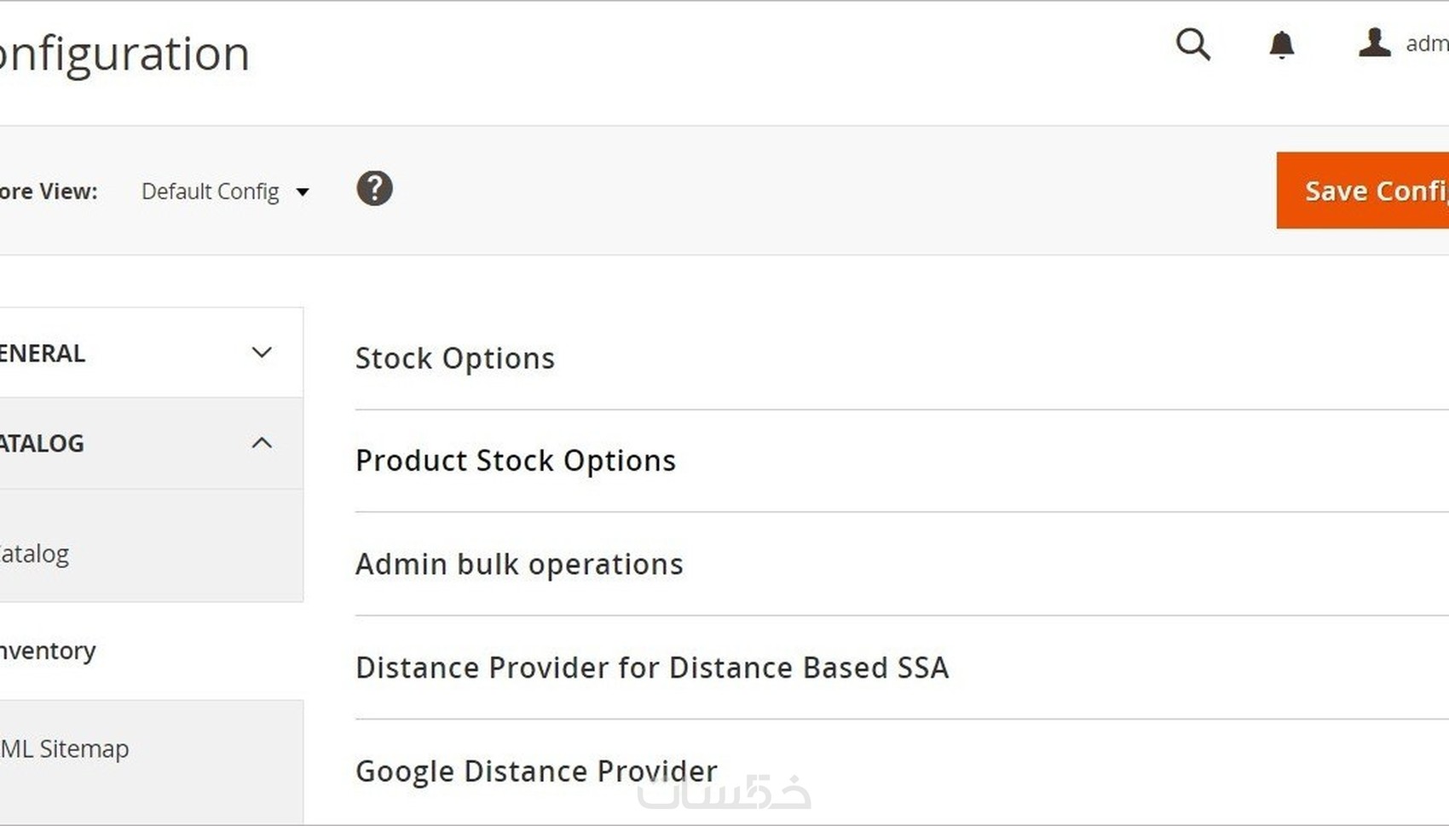The image size is (1449, 826).
Task: Select the Catalog item in sidebar
Action: 35,554
